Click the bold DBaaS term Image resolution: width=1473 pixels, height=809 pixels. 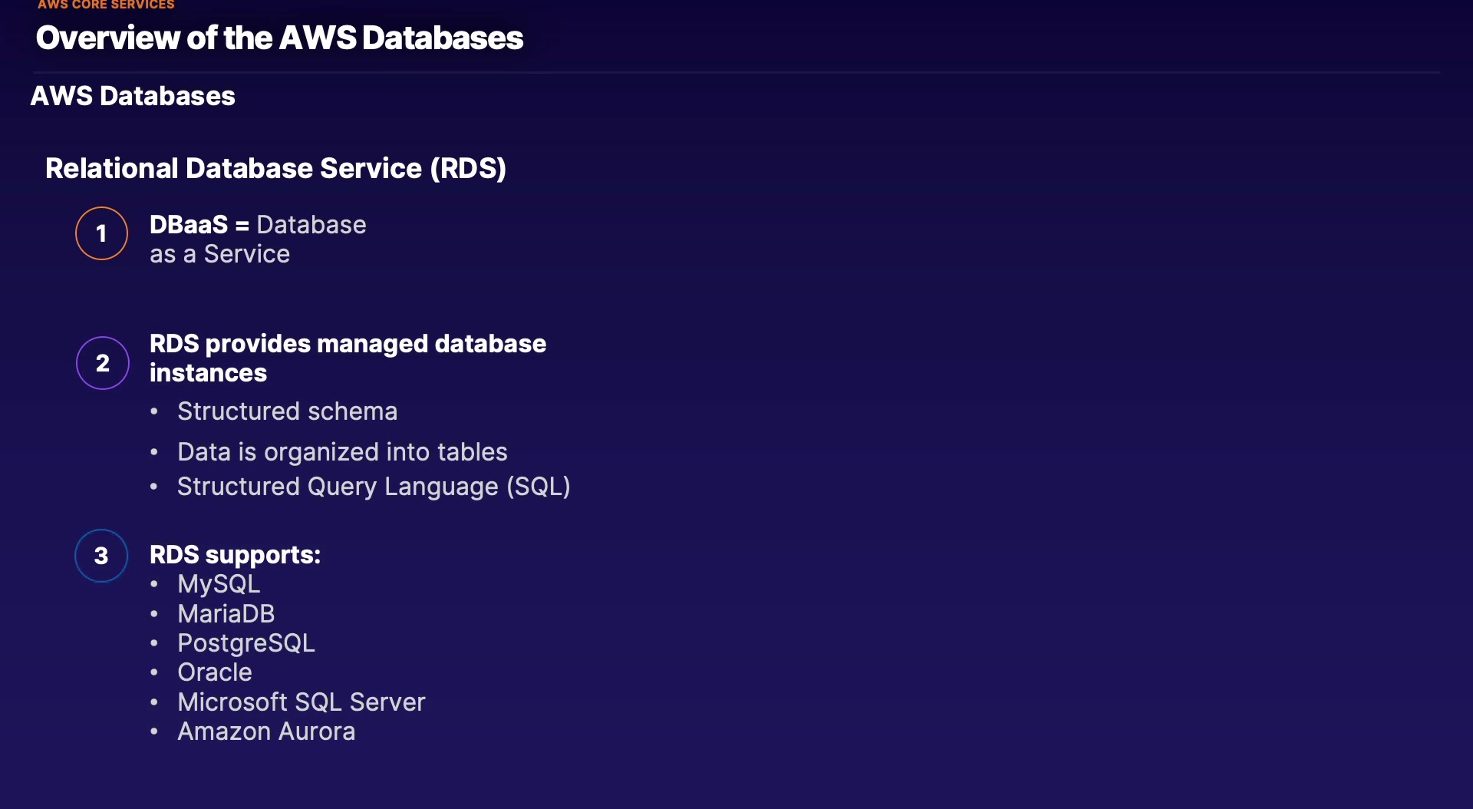click(x=188, y=225)
